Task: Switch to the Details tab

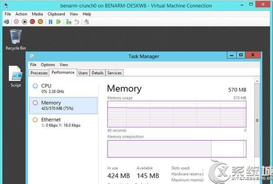Action: pos(97,73)
